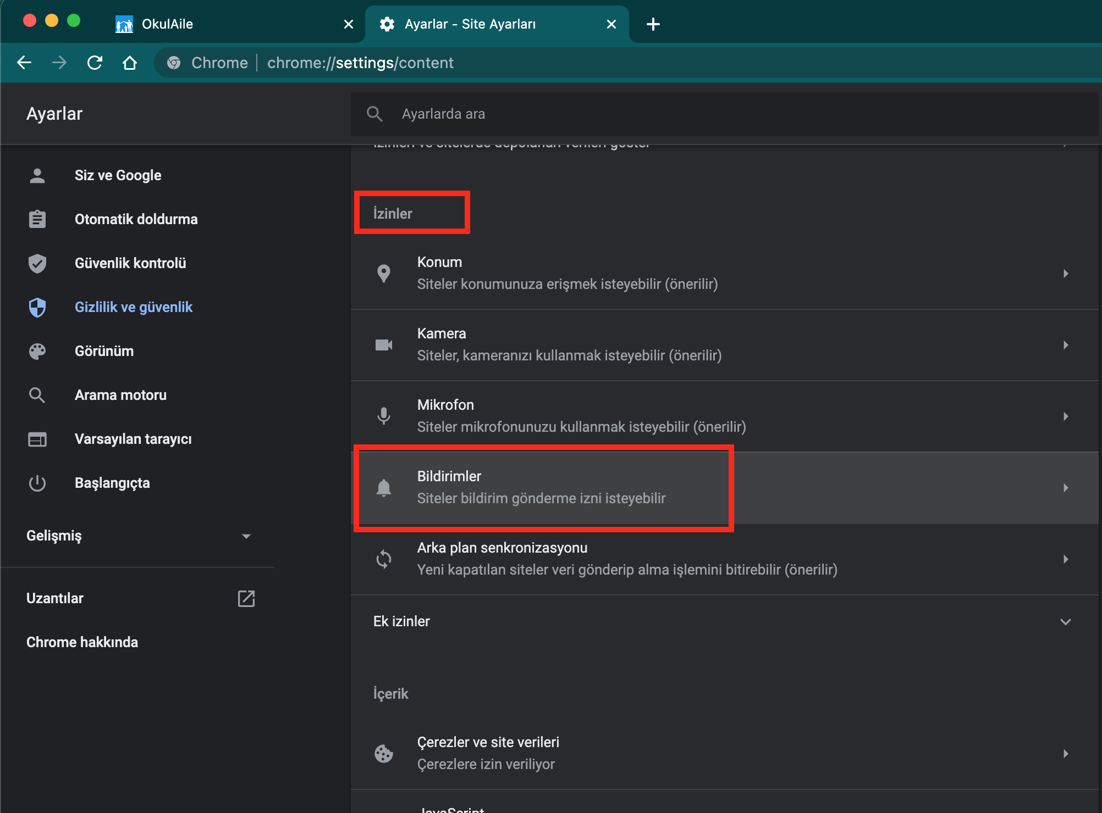Click the right arrow on Bildirimler row
Viewport: 1102px width, 813px height.
pyautogui.click(x=1066, y=487)
